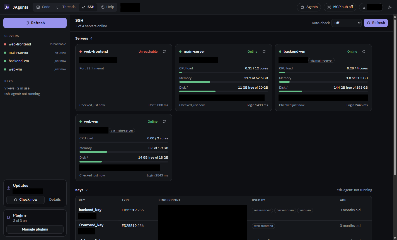Click the via main-server badge on web-vm
This screenshot has width=397, height=240.
tap(122, 130)
